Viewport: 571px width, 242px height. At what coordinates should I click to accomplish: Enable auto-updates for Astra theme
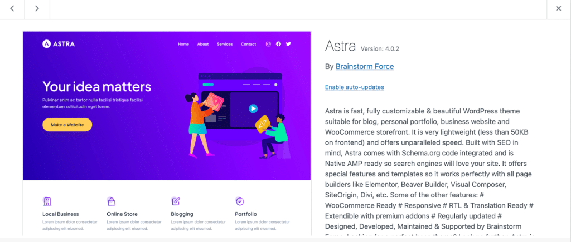pyautogui.click(x=354, y=87)
